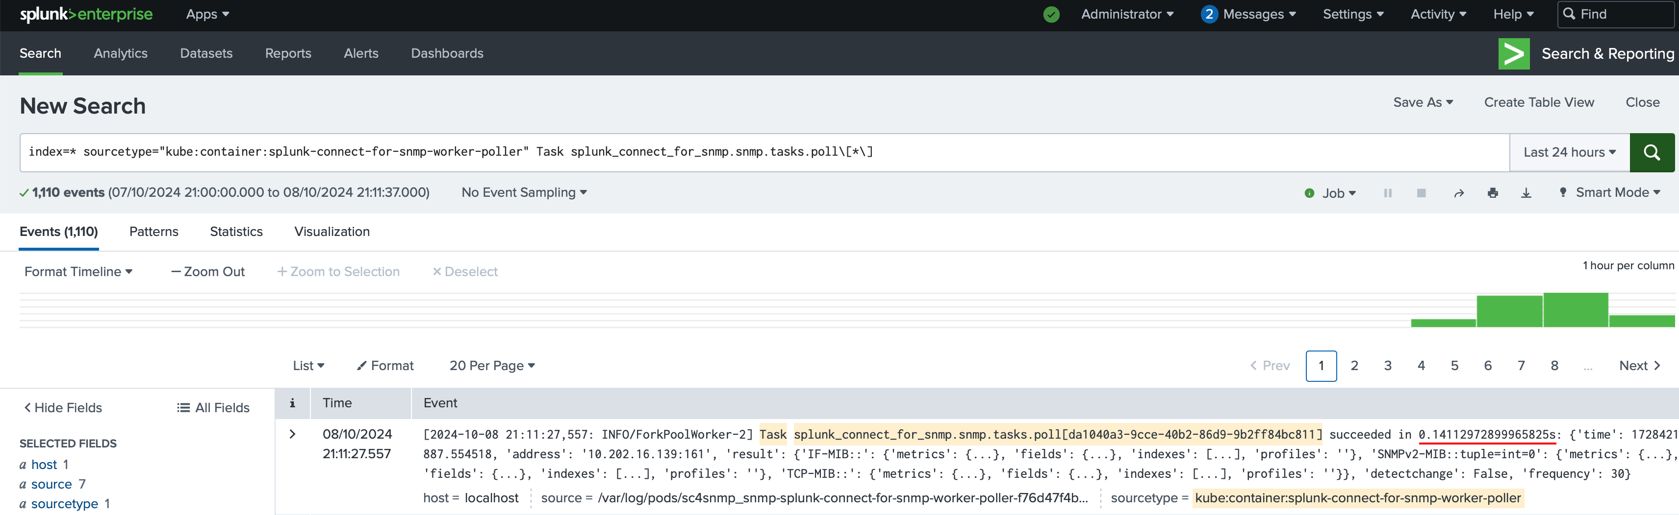Click the Search & Reporting app icon
Image resolution: width=1679 pixels, height=515 pixels.
tap(1513, 53)
